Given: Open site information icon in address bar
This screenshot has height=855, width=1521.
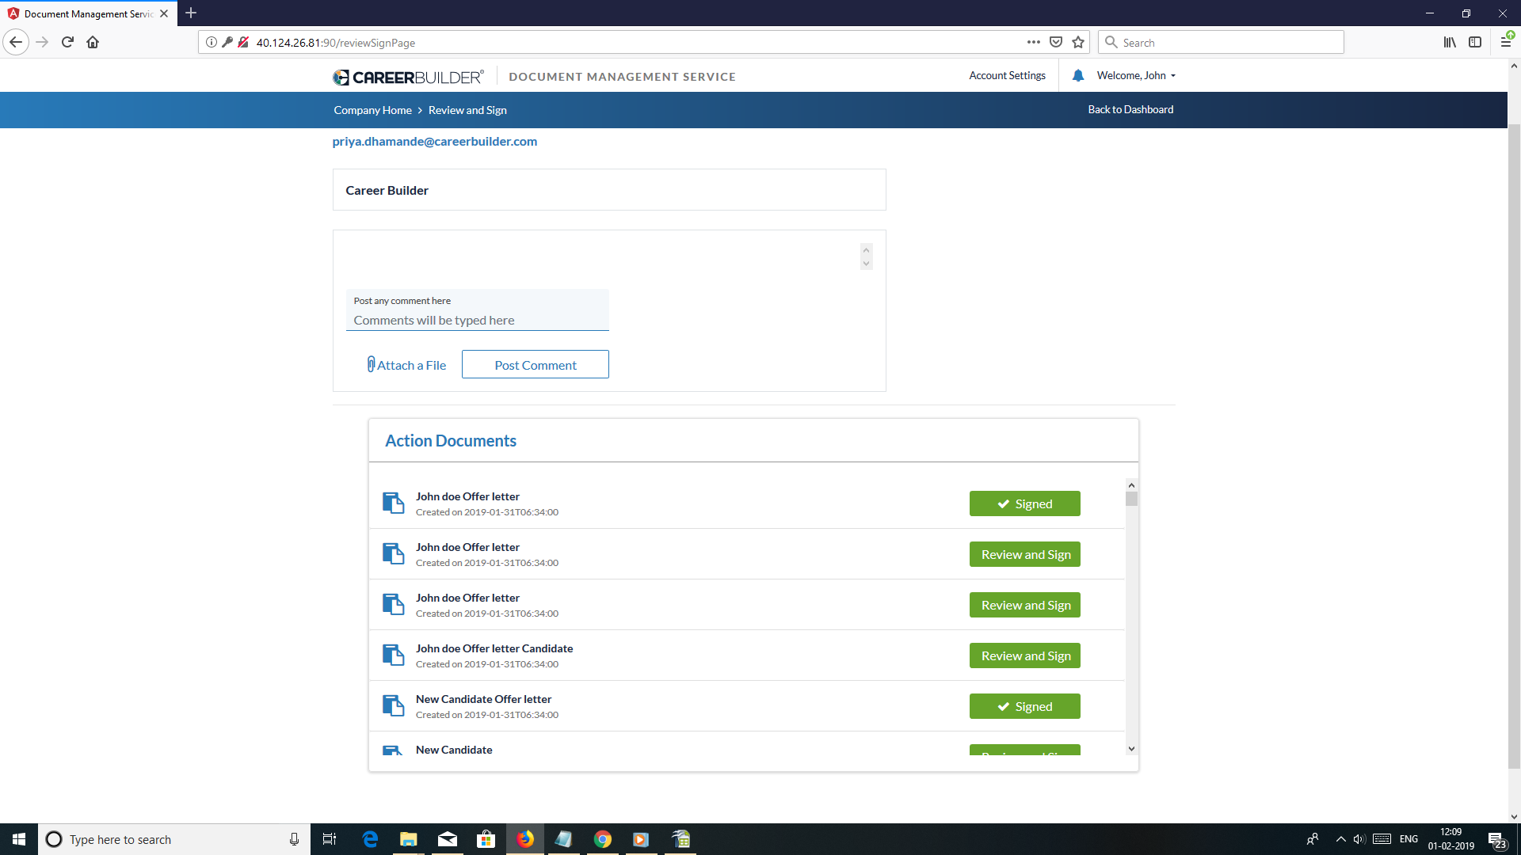Looking at the screenshot, I should (x=212, y=42).
